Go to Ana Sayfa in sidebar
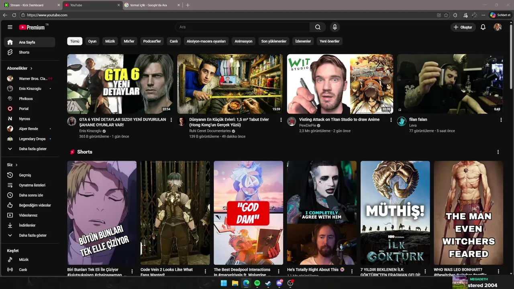This screenshot has height=289, width=514. (x=30, y=42)
